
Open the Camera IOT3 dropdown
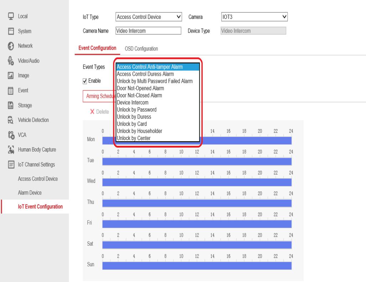tap(254, 16)
